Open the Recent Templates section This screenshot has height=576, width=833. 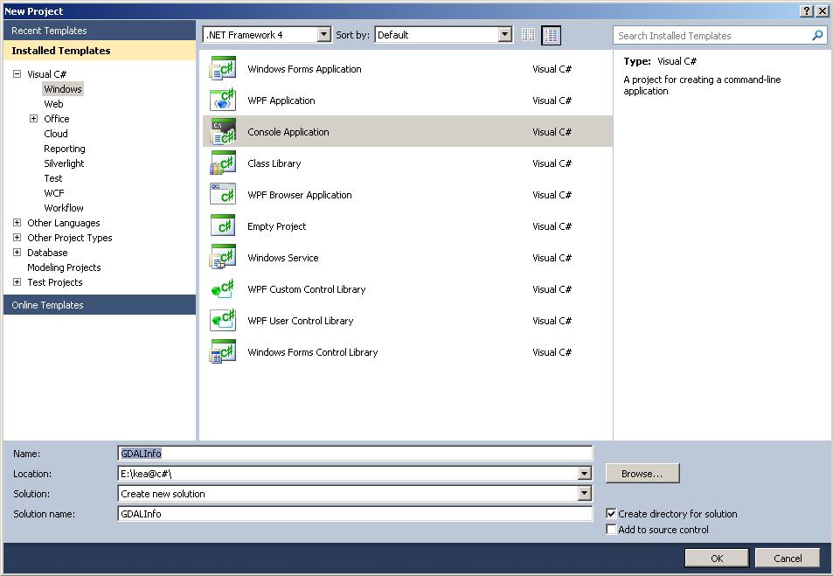point(100,31)
